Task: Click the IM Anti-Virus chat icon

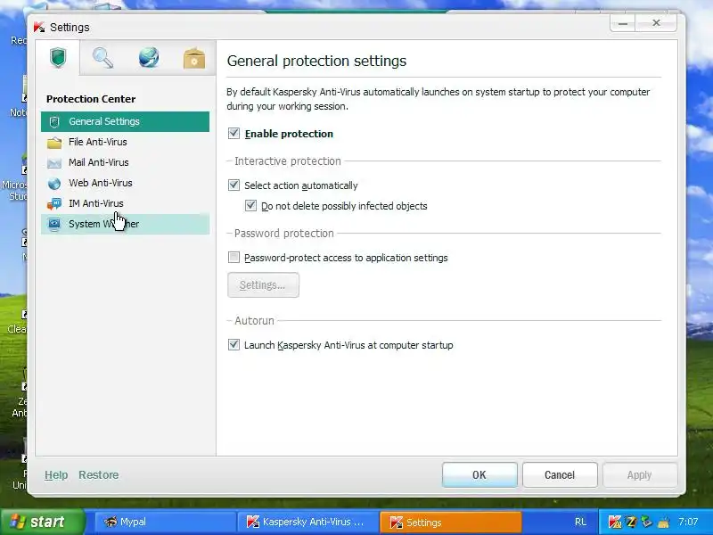Action: click(54, 204)
